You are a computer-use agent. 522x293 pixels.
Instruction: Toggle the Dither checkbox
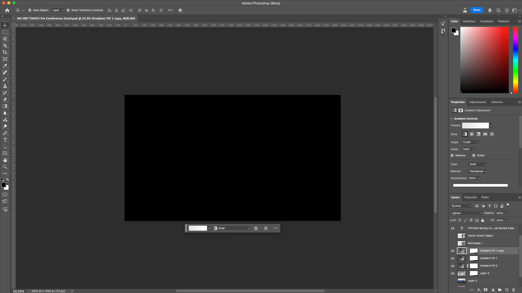(x=474, y=156)
